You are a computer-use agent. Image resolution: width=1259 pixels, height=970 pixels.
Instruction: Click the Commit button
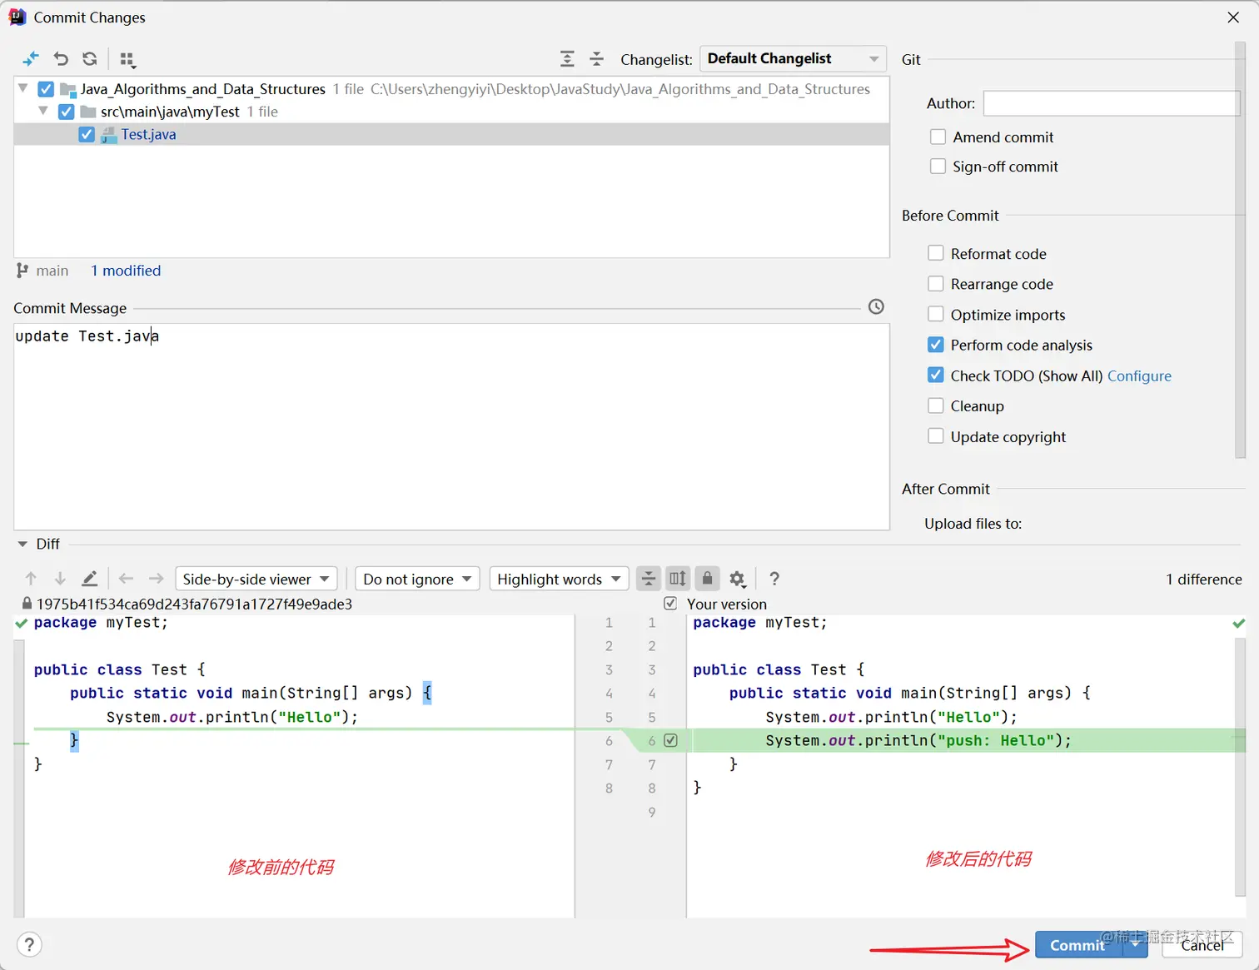(x=1078, y=944)
